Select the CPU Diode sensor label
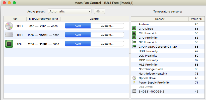 pos(146,29)
